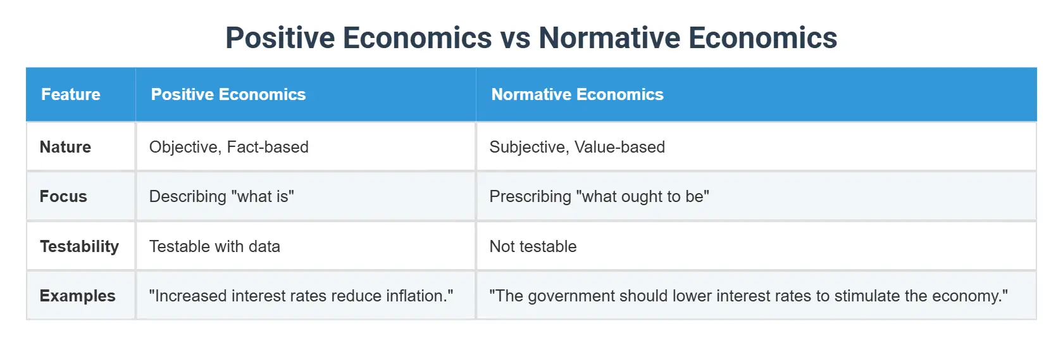Select the Subjective, Value-based cell

tap(756, 147)
